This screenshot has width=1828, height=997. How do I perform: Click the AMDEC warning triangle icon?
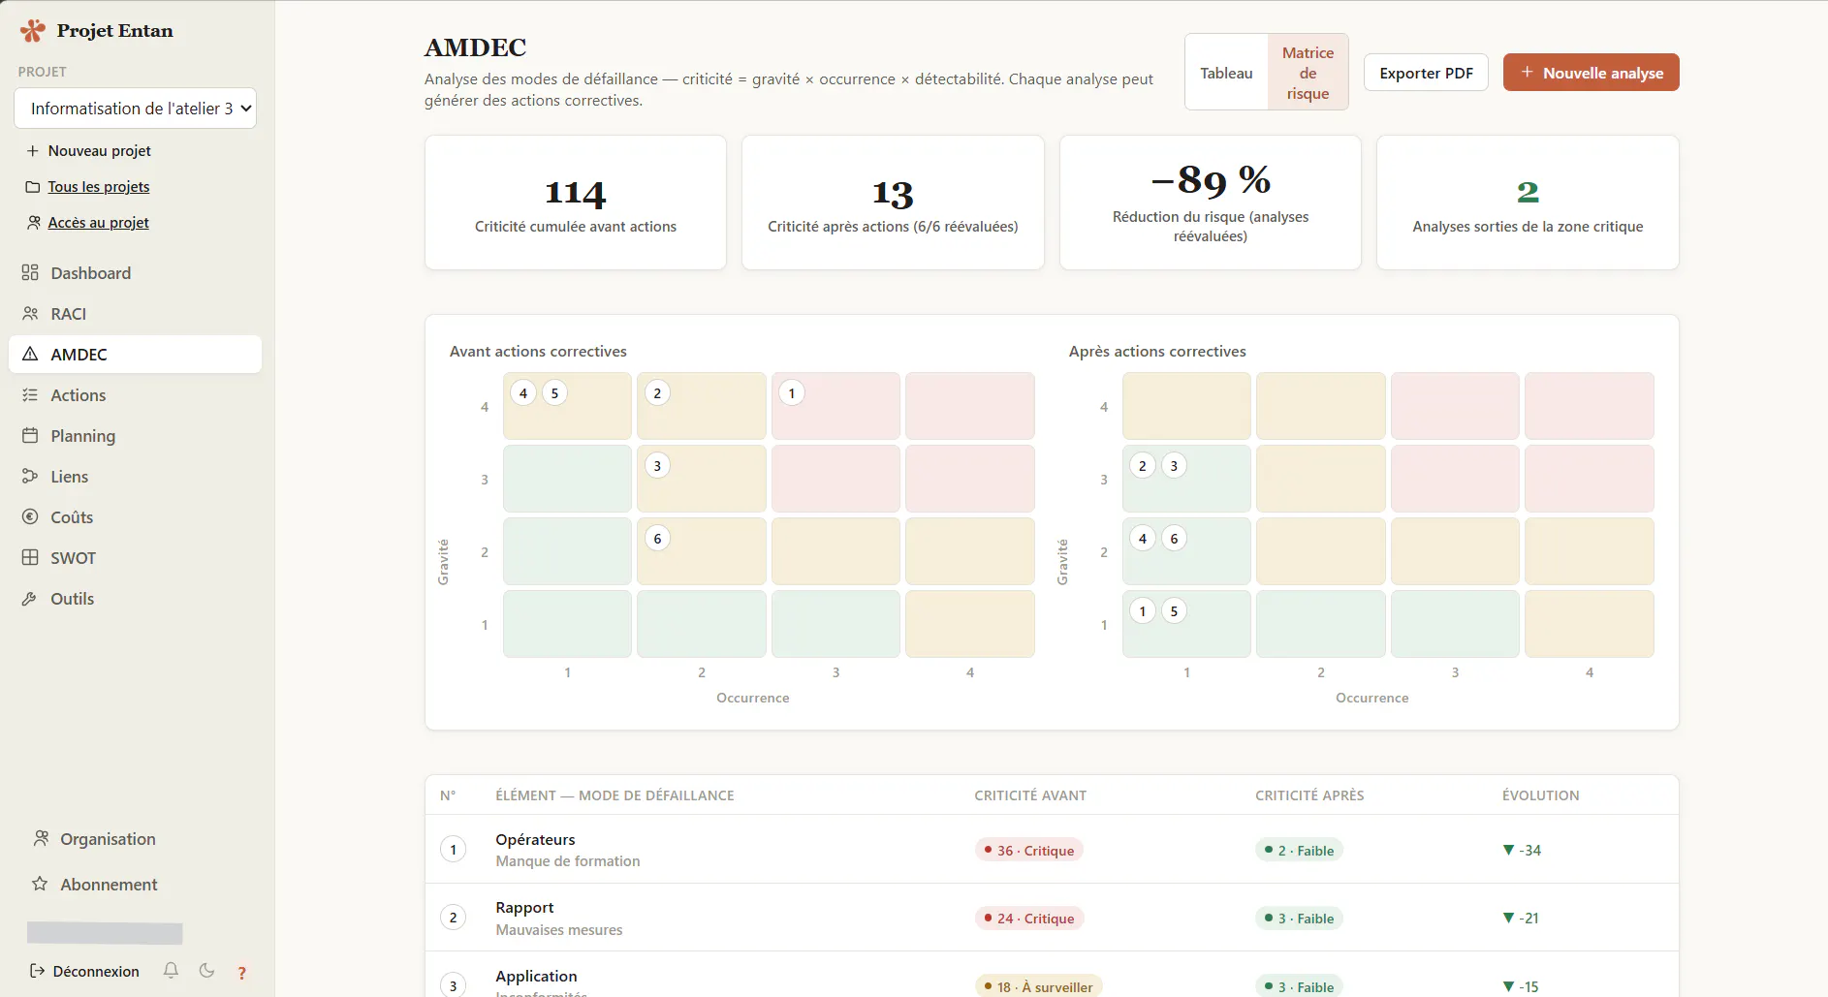pyautogui.click(x=30, y=355)
